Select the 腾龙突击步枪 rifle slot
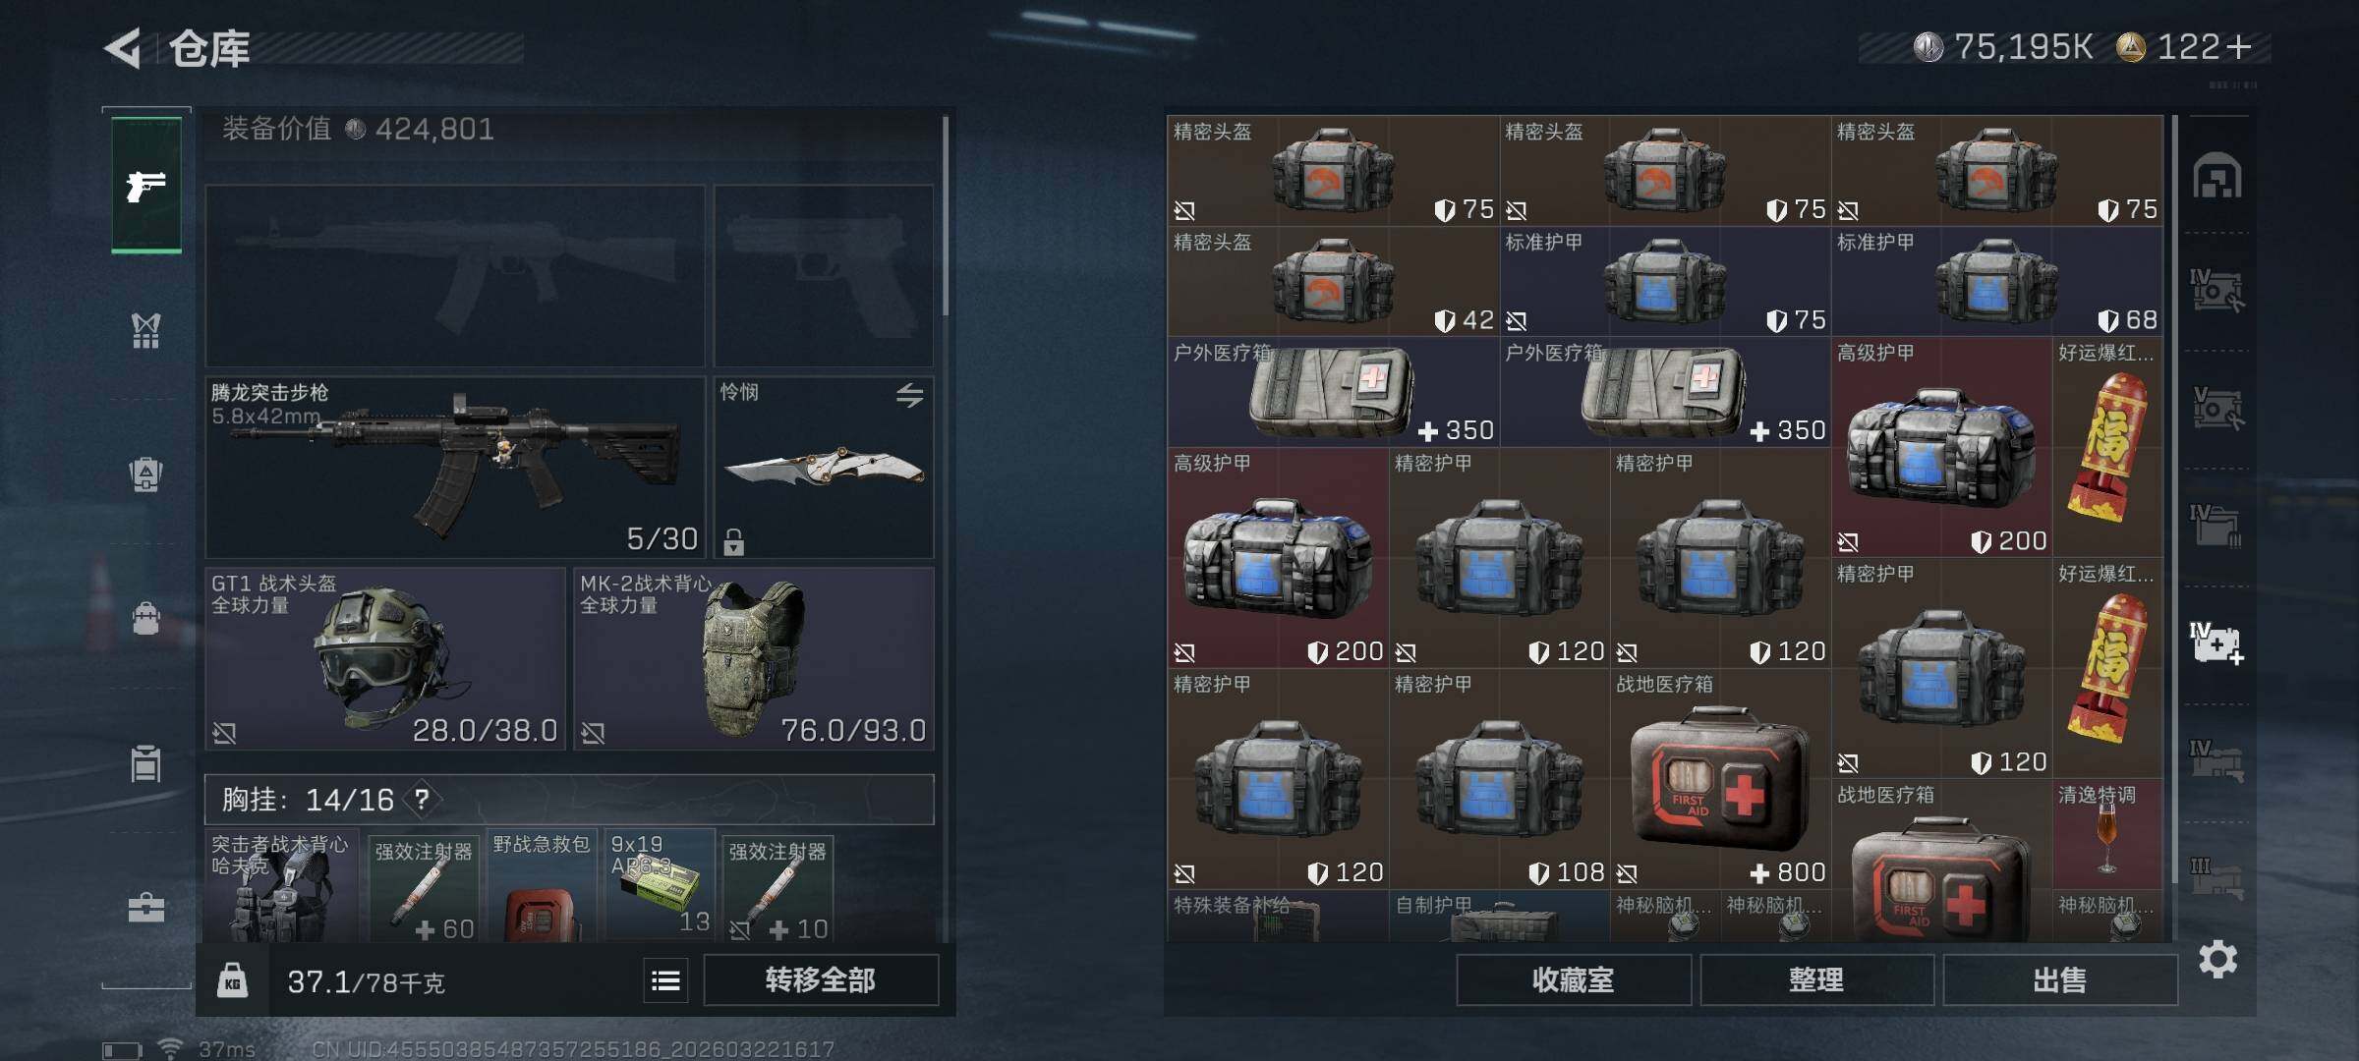This screenshot has width=2359, height=1061. click(455, 468)
